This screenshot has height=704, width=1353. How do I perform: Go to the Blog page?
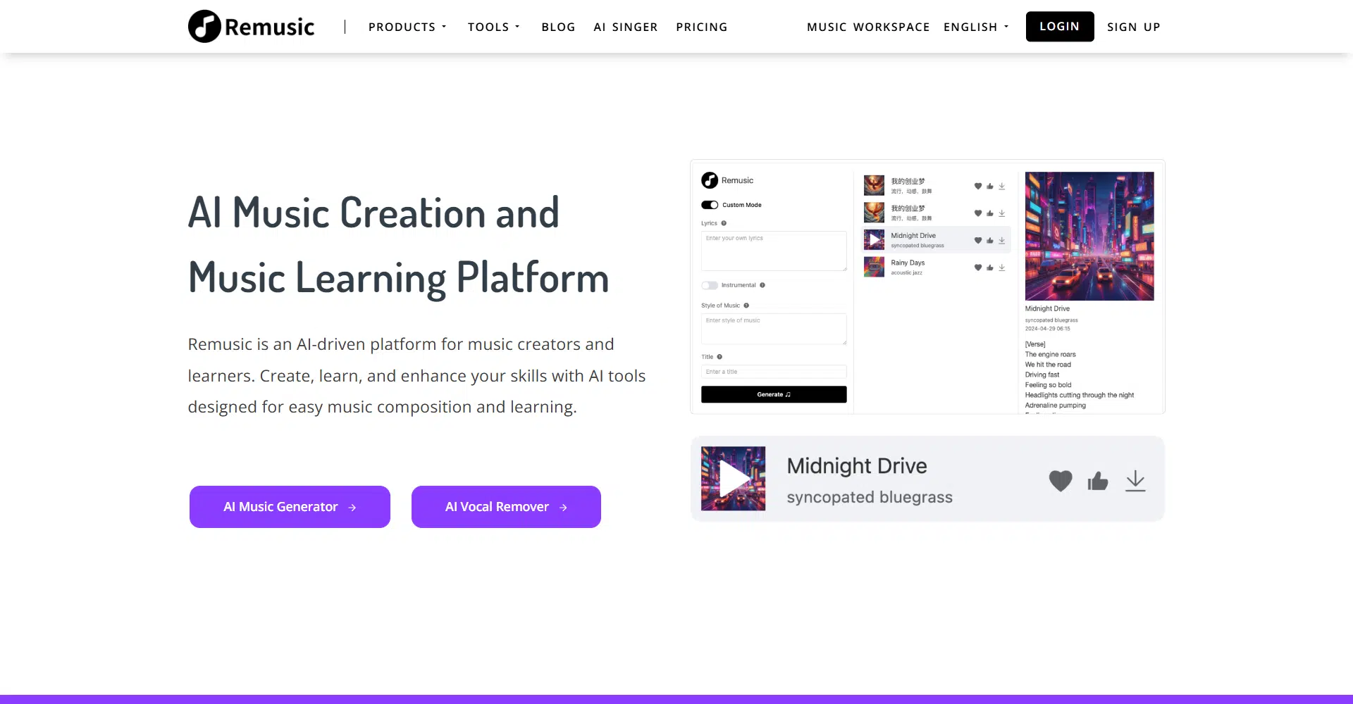558,27
